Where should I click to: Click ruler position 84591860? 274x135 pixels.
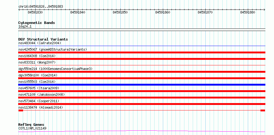point(163,12)
